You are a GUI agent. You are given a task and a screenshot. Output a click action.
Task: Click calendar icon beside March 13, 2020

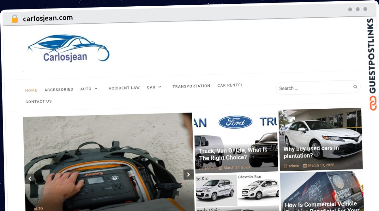[305, 165]
